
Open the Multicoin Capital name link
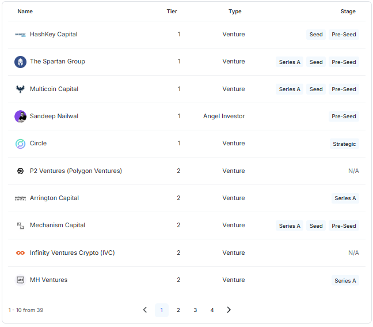click(x=54, y=89)
